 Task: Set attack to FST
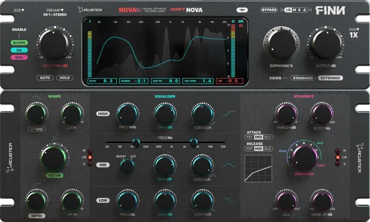click(x=249, y=137)
